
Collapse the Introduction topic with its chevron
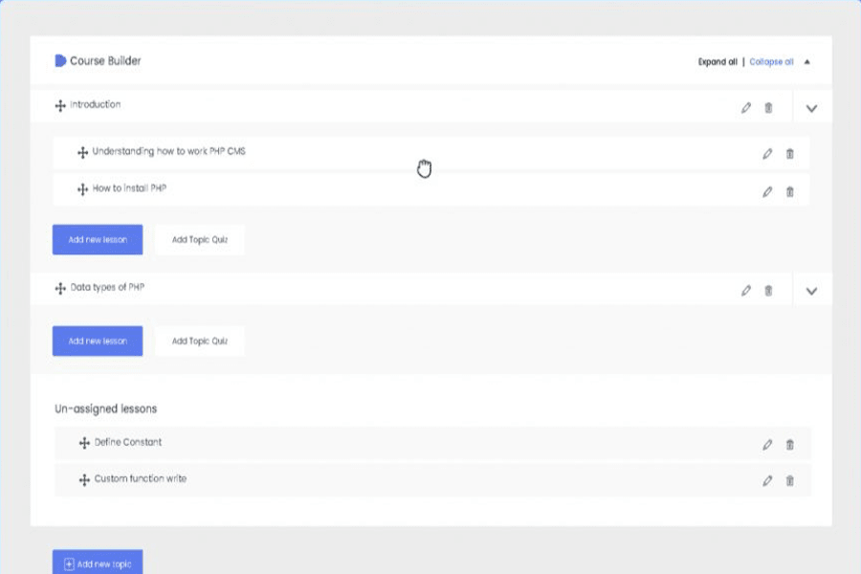pos(811,108)
